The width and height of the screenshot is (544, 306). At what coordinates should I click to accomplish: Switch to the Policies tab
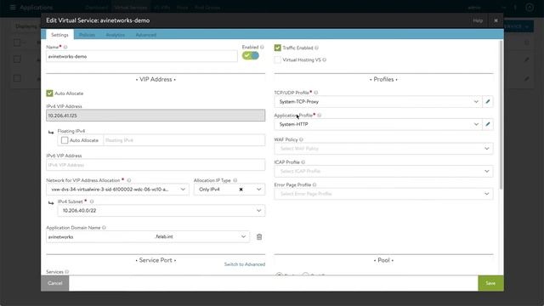pyautogui.click(x=87, y=35)
